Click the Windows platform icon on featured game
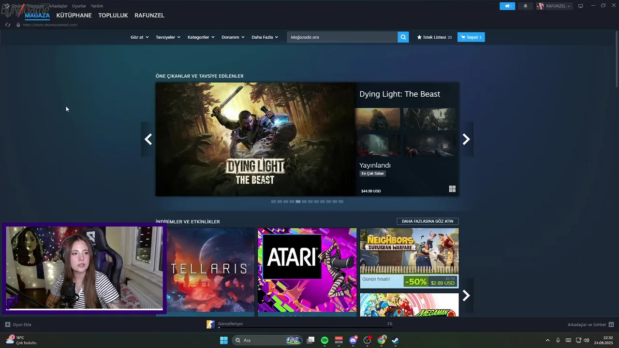Viewport: 619px width, 348px height. [452, 189]
